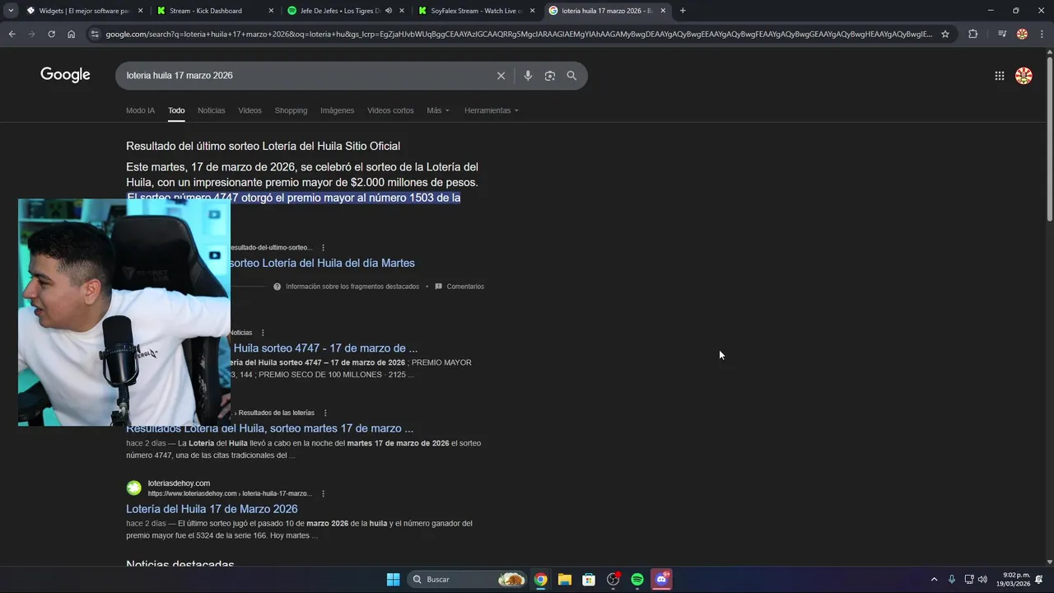This screenshot has width=1054, height=593.
Task: Open the taskbar volume control
Action: click(x=982, y=579)
